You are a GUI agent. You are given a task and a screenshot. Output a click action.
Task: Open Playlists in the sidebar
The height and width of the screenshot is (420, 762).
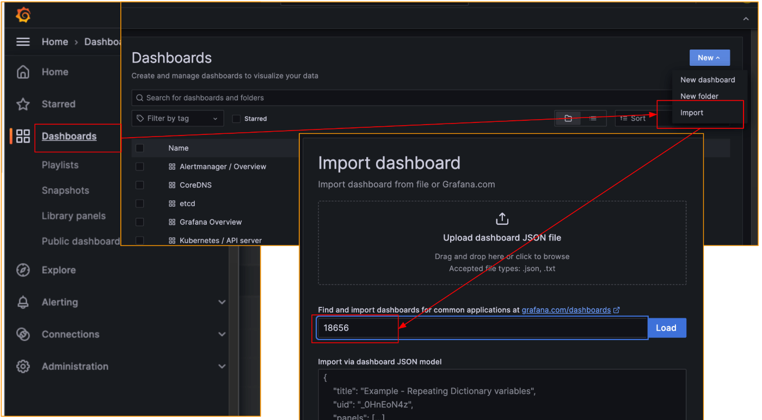(x=60, y=165)
